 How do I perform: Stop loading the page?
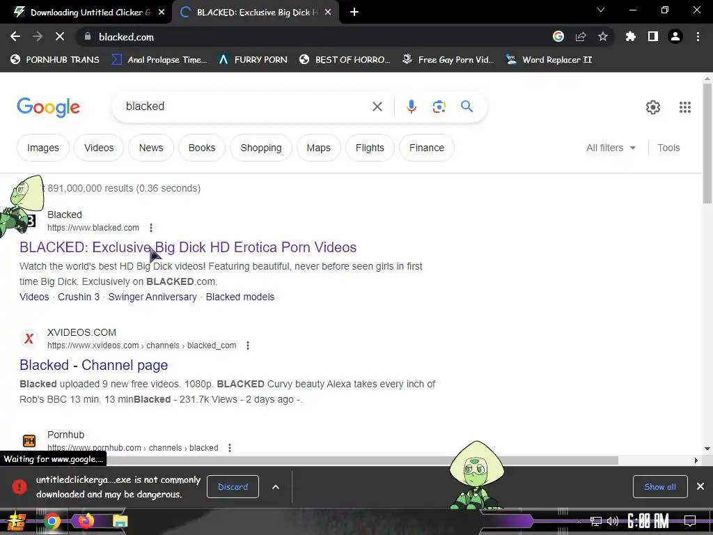(60, 37)
